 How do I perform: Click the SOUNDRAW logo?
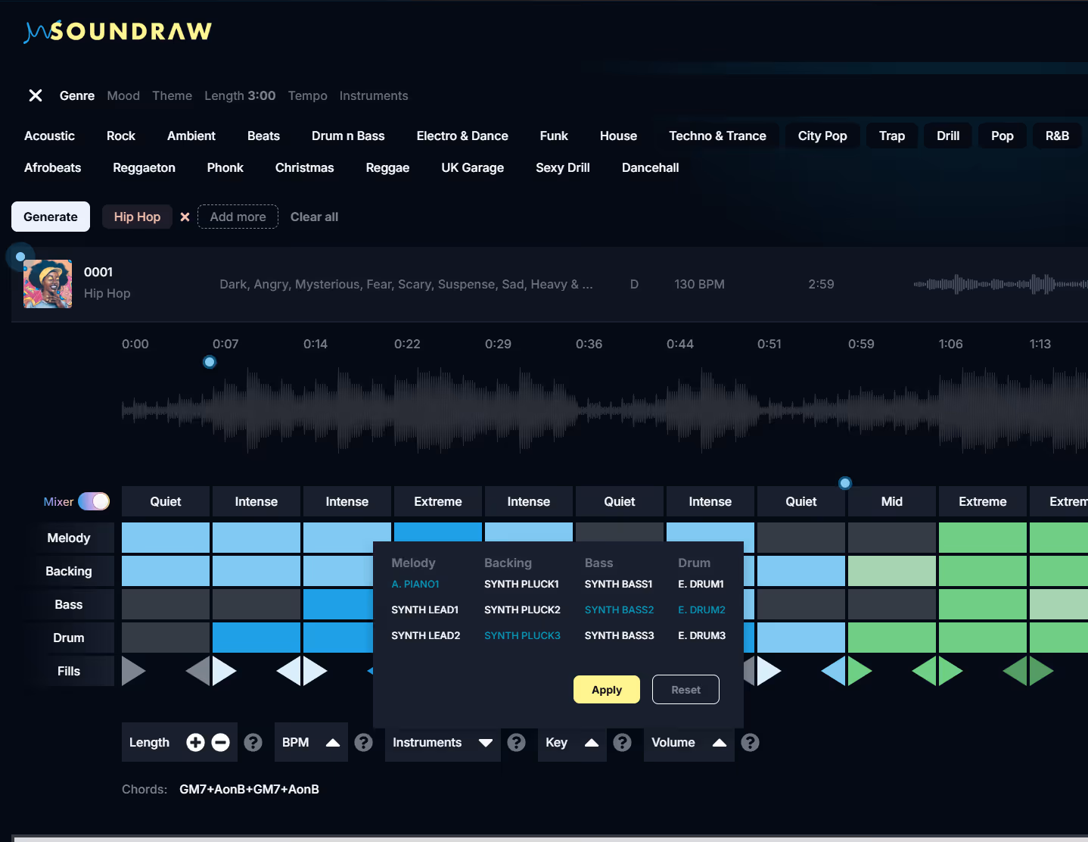(x=118, y=31)
